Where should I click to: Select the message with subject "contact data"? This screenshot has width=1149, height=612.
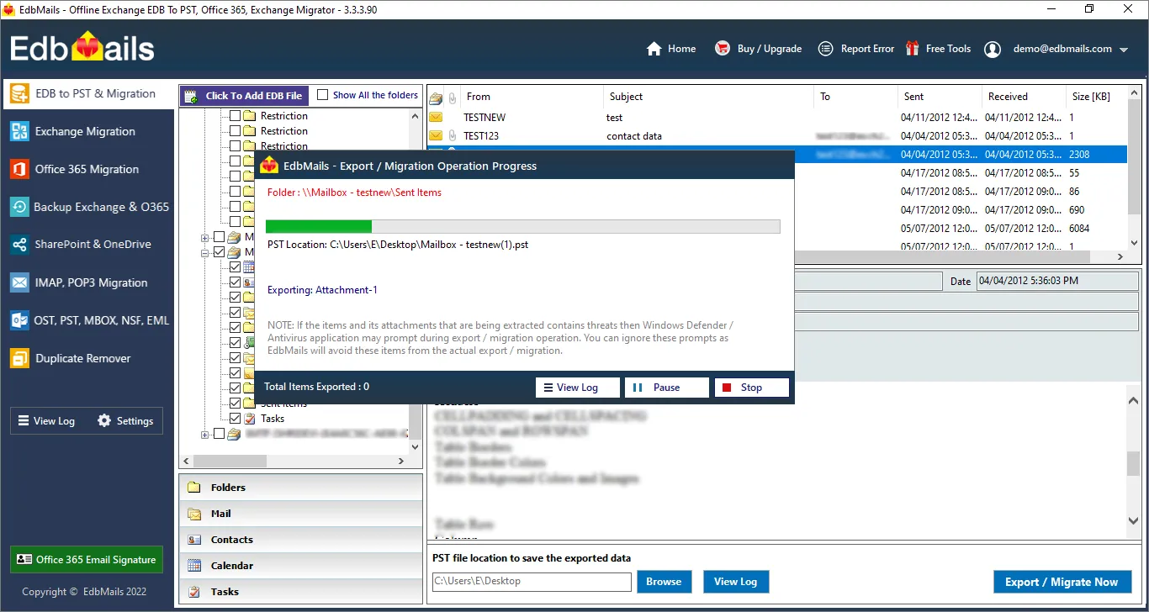777,136
